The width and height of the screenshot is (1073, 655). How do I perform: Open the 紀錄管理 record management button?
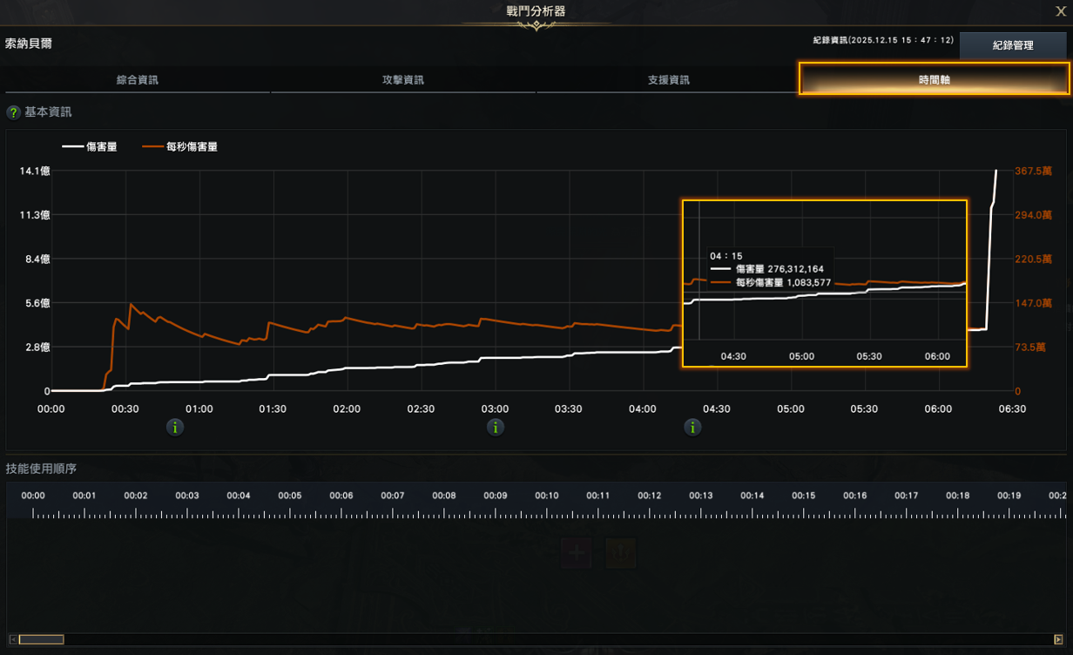point(1013,45)
